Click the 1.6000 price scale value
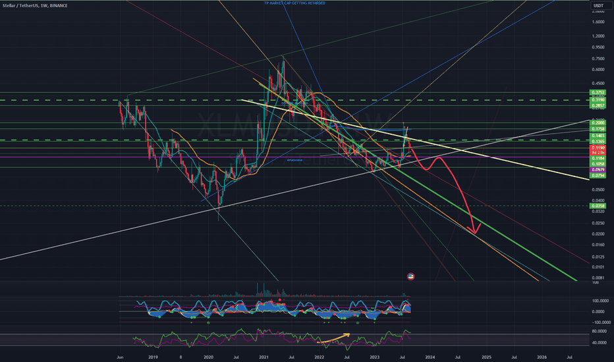614x362 pixels. click(598, 22)
